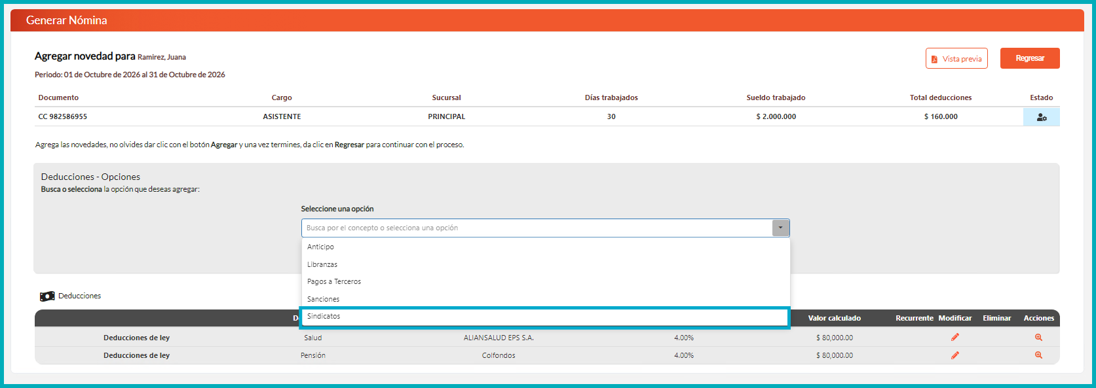Click the salary amount $ 2.000.000

[x=776, y=116]
